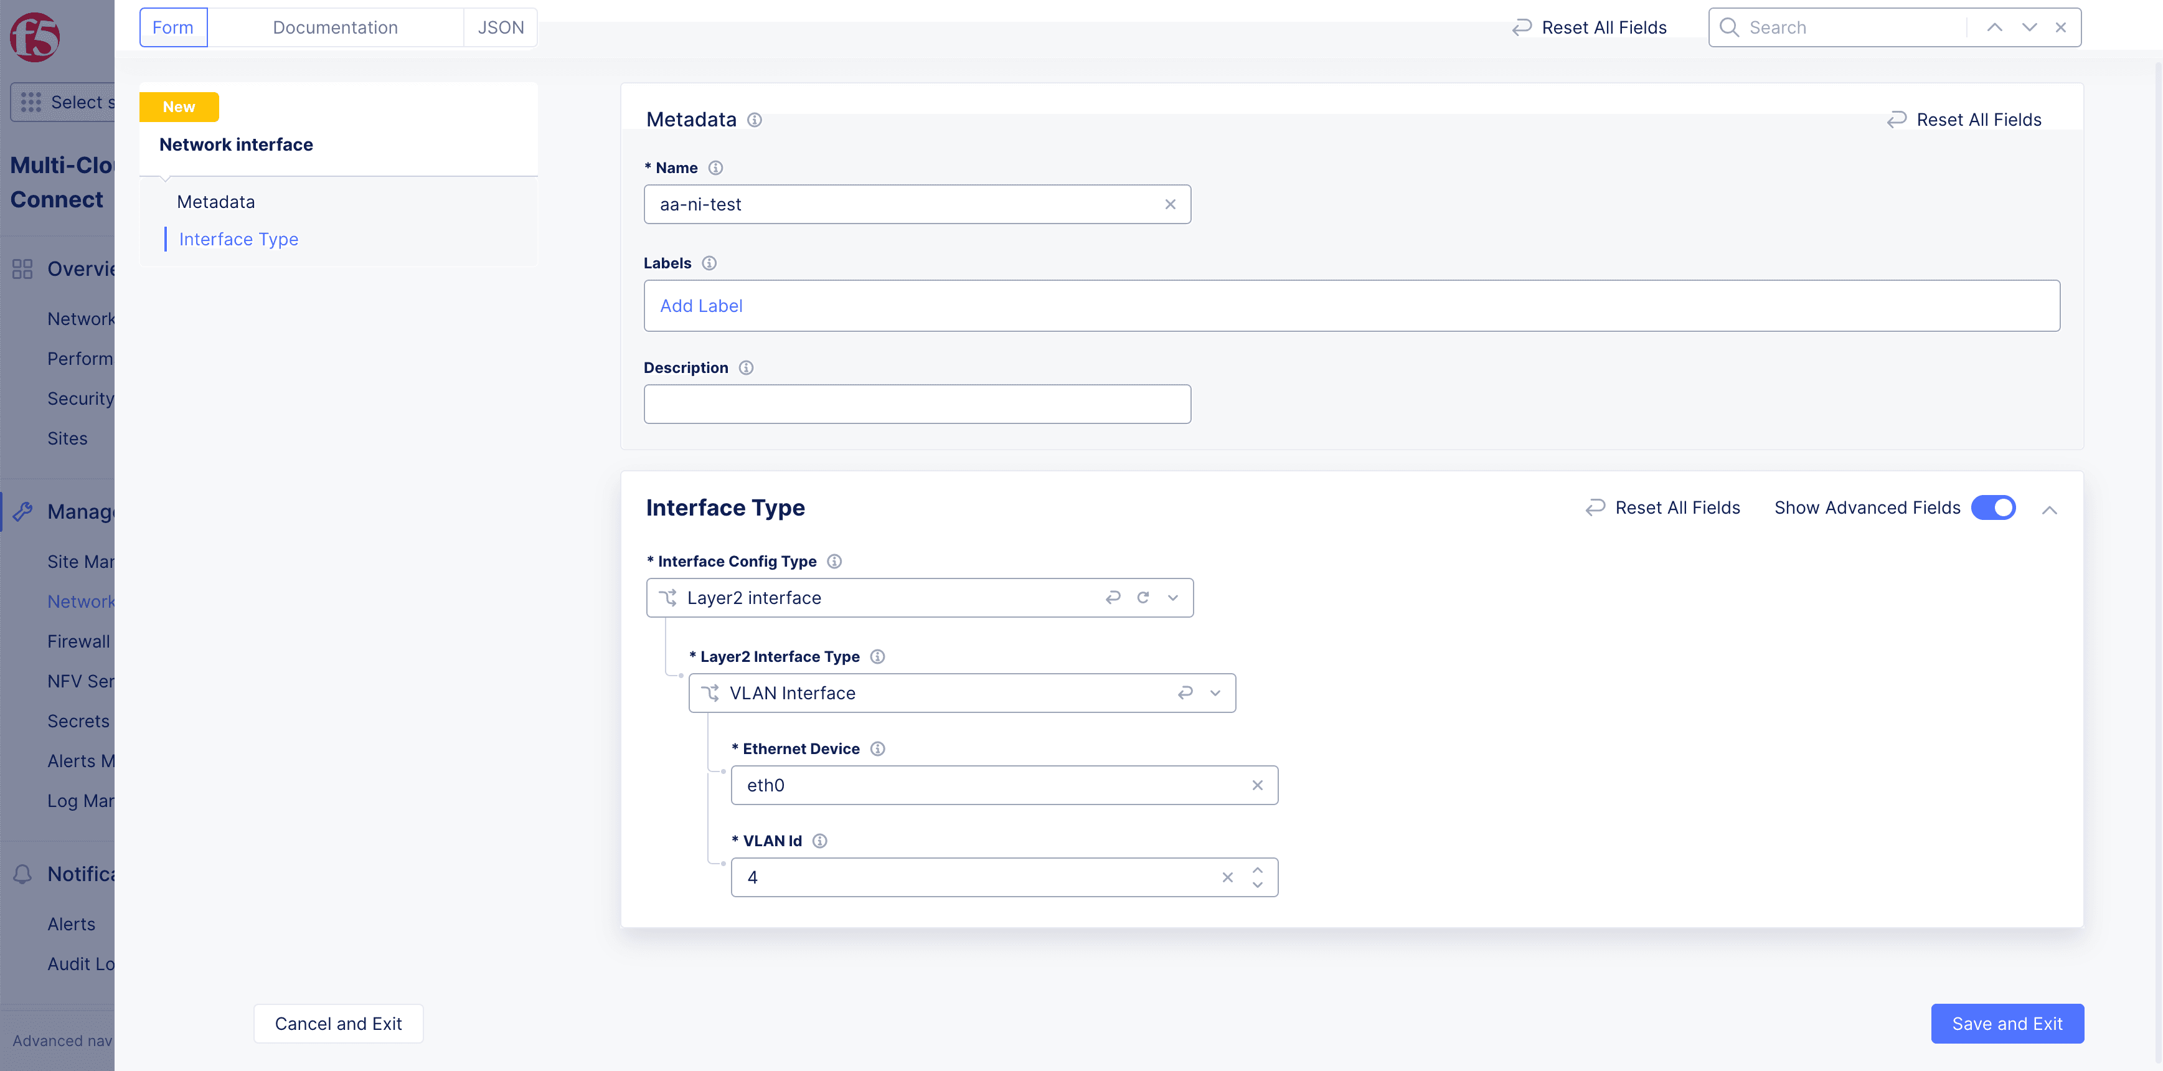
Task: Decrement the VLAN Id stepper down arrow
Action: tap(1257, 885)
